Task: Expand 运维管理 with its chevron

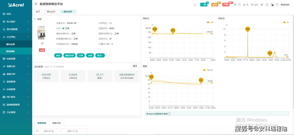Action: point(28,90)
